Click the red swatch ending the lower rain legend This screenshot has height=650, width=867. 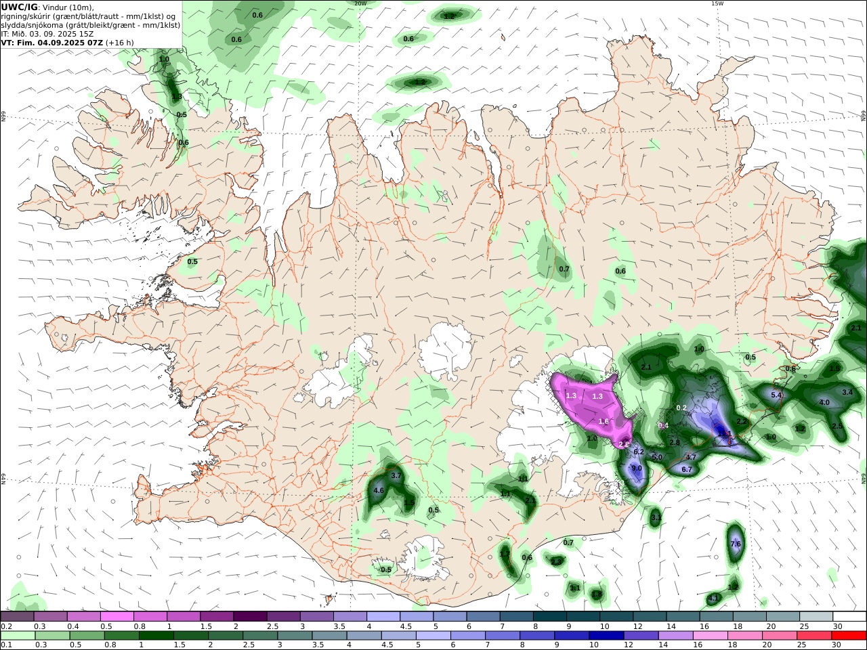(x=849, y=636)
